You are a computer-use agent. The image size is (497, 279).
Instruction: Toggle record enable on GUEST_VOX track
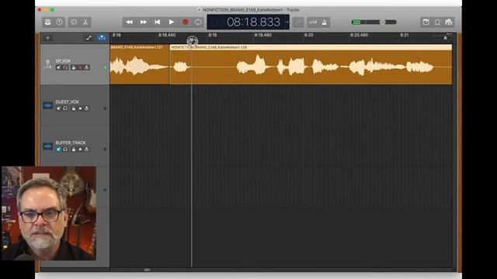click(x=80, y=108)
